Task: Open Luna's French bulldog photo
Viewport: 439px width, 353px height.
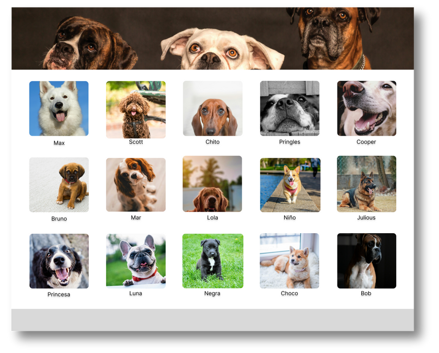Action: (x=136, y=261)
